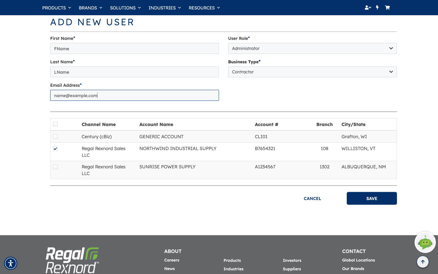This screenshot has height=274, width=438.
Task: Open the footer Products link
Action: 232,260
